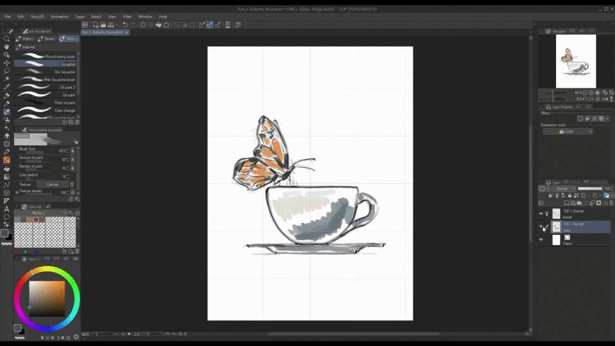Select the Eyedropper tool
615x346 pixels.
[x=6, y=87]
